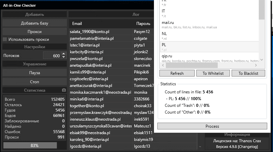Click the log table scroll-down arrow
The width and height of the screenshot is (273, 152).
[200, 147]
